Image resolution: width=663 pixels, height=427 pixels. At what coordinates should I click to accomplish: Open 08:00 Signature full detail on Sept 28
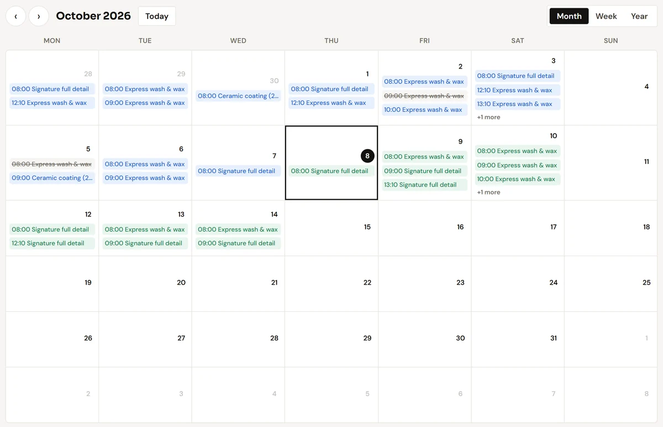coord(52,89)
